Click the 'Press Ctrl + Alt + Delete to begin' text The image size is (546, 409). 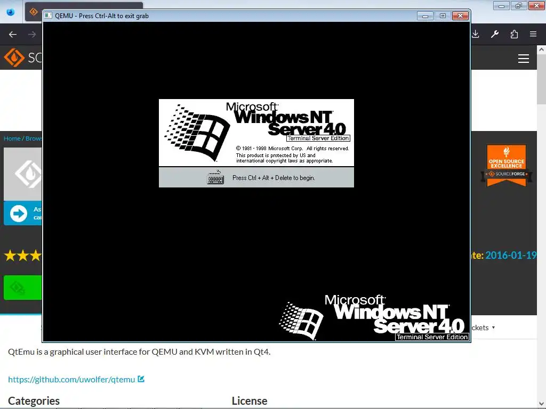pyautogui.click(x=274, y=178)
